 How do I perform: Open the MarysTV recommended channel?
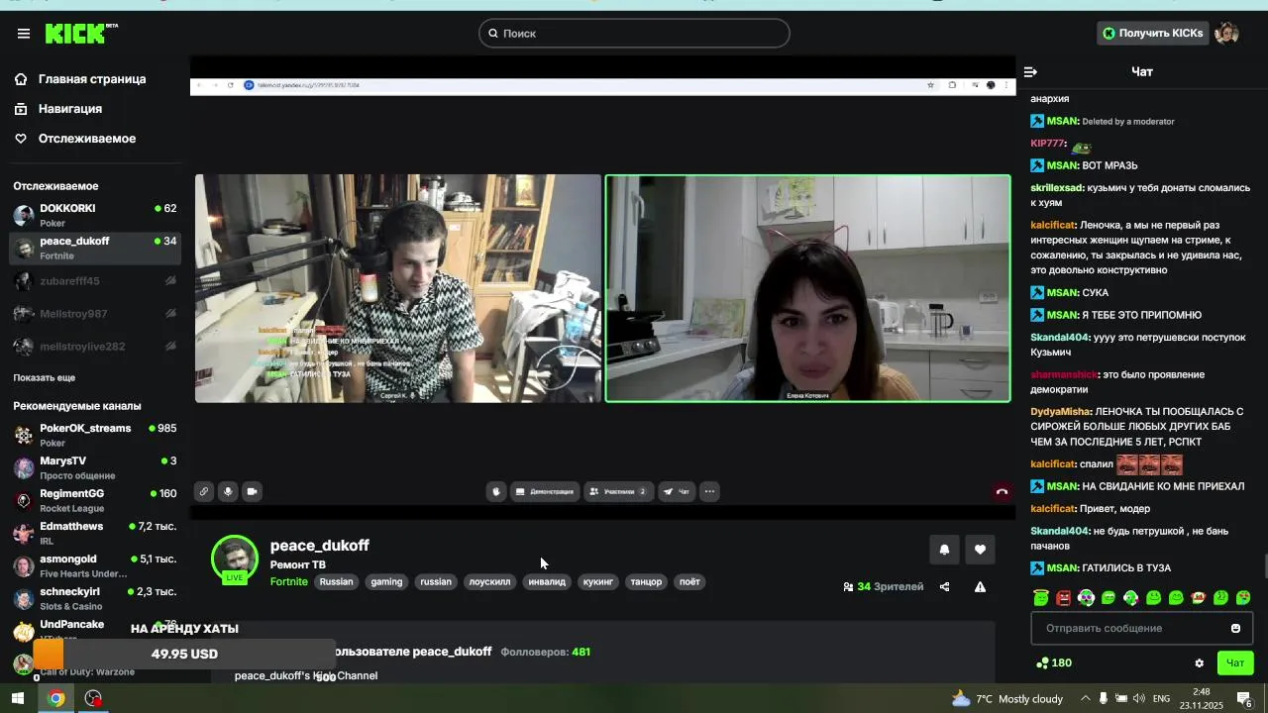point(95,467)
